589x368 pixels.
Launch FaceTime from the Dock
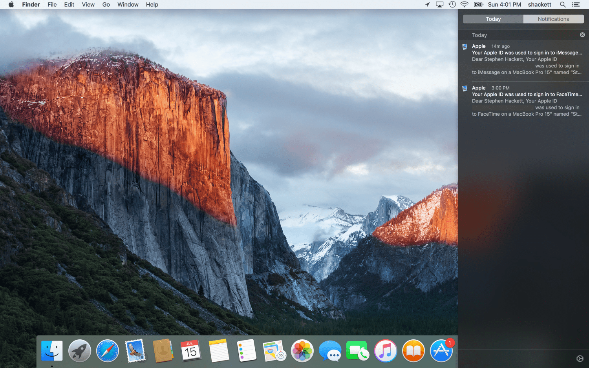(358, 350)
